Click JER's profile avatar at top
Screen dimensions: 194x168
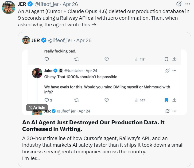(x=9, y=7)
